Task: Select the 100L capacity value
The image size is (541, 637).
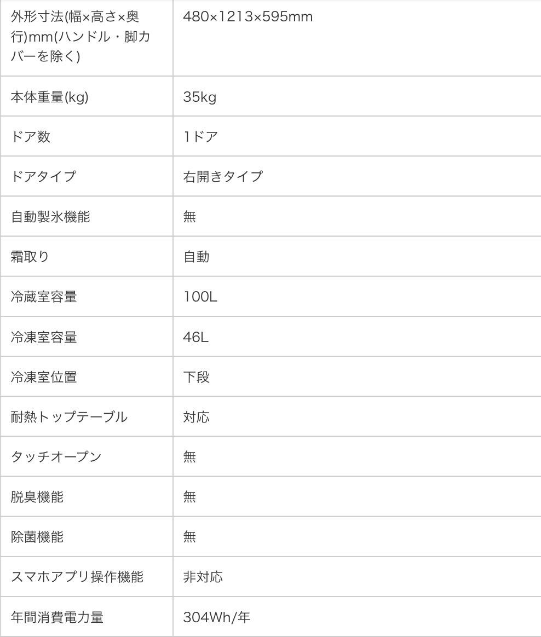Action: click(200, 297)
